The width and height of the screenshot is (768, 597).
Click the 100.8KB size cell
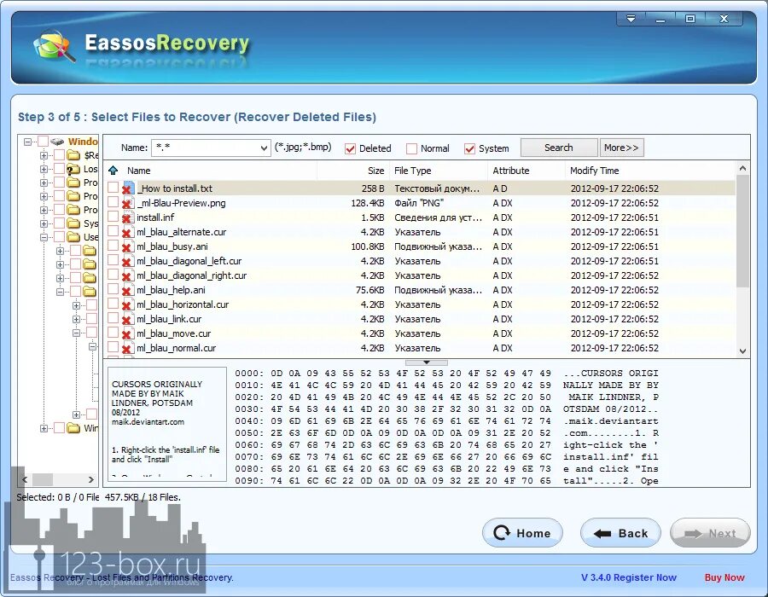367,246
